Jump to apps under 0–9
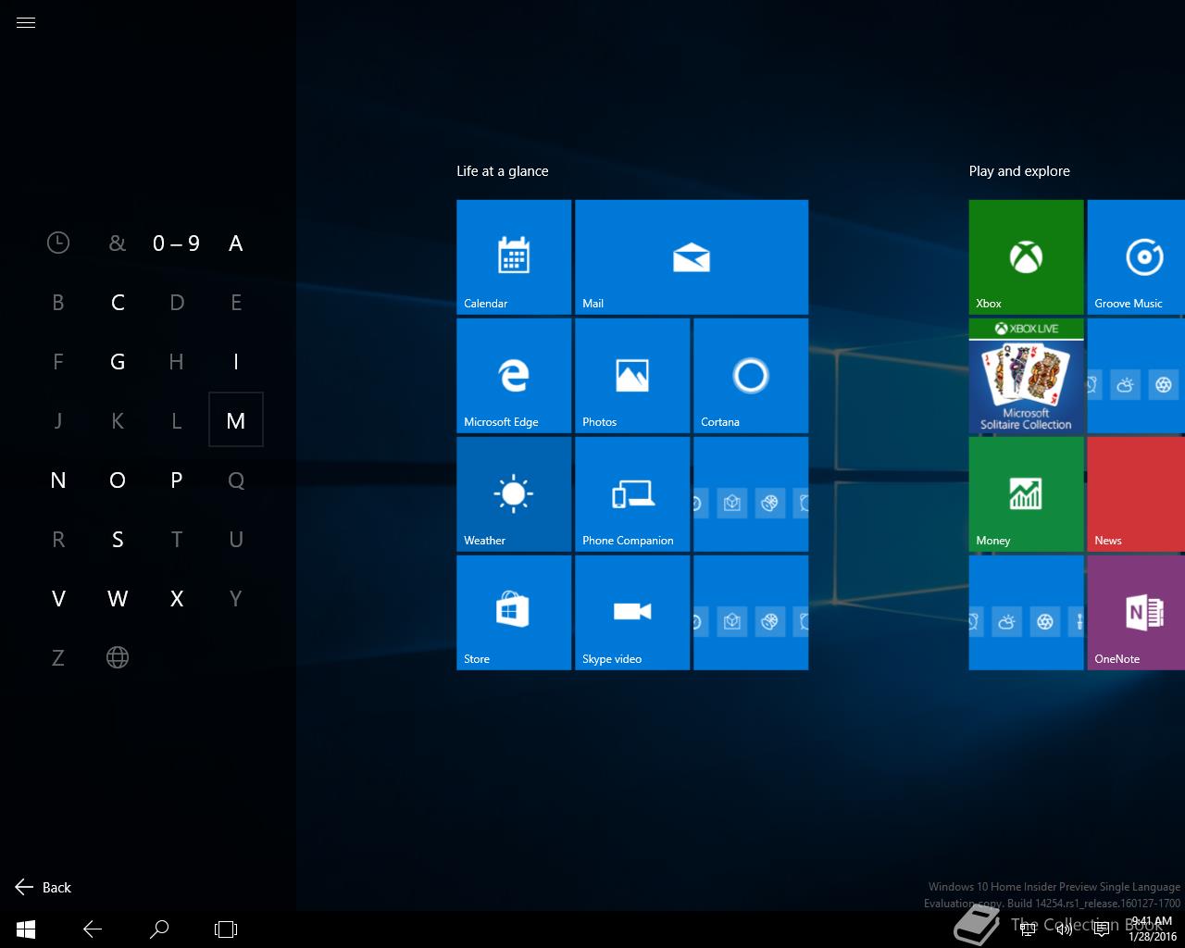Image resolution: width=1185 pixels, height=948 pixels. (177, 243)
